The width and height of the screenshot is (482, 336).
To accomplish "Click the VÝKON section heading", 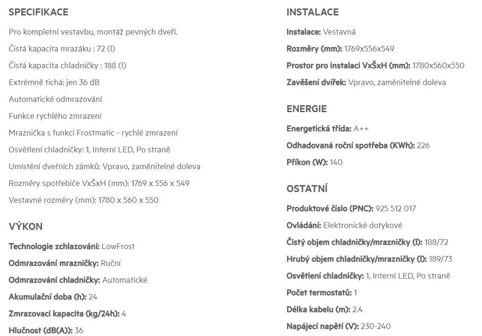I will click(26, 227).
